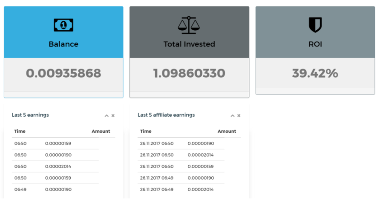This screenshot has width=380, height=201.
Task: Close the Last 5 affiliate earnings panel
Action: click(239, 116)
